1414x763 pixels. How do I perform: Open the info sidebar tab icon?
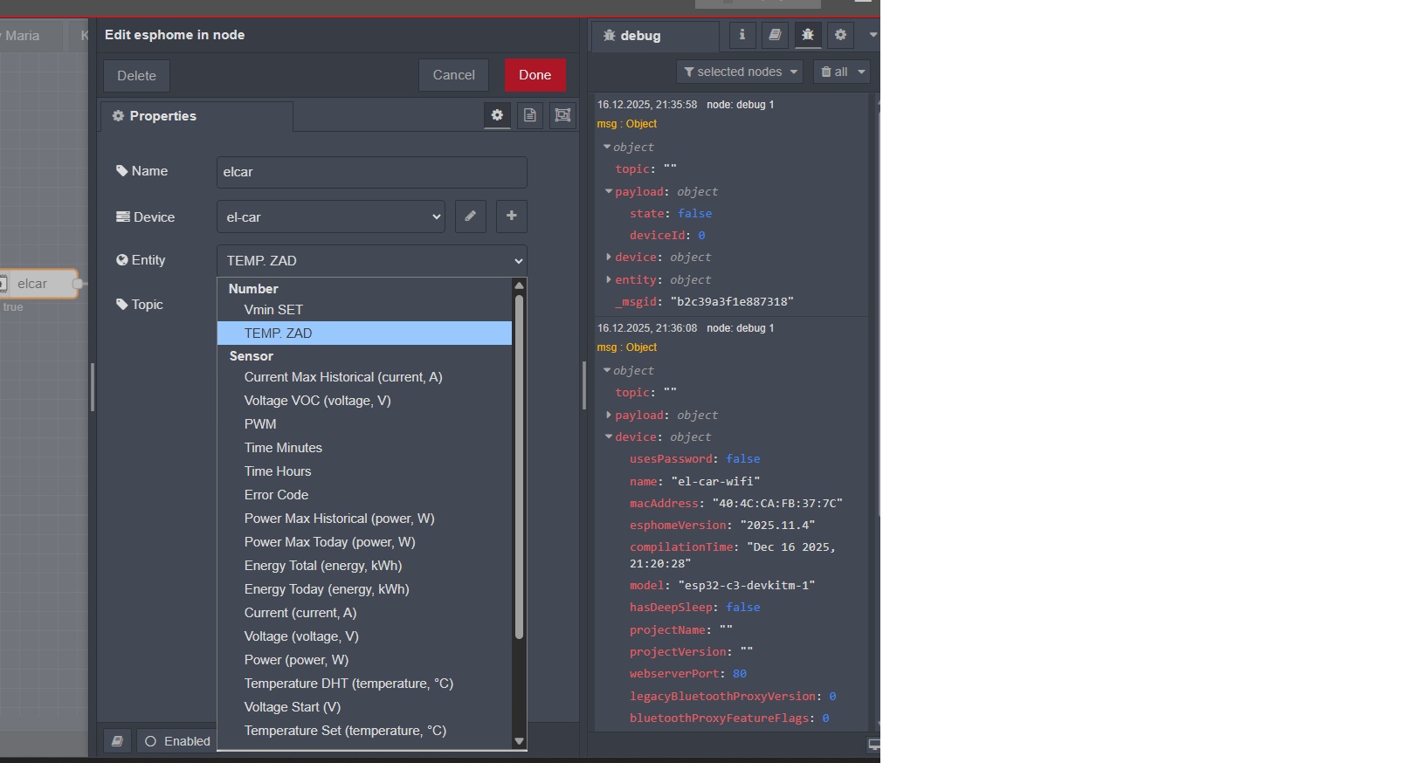pos(742,35)
